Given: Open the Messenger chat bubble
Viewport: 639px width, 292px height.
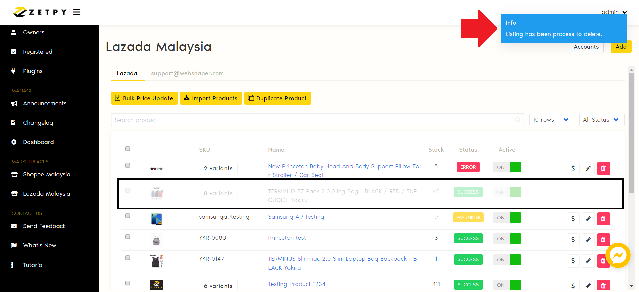Looking at the screenshot, I should tap(618, 255).
